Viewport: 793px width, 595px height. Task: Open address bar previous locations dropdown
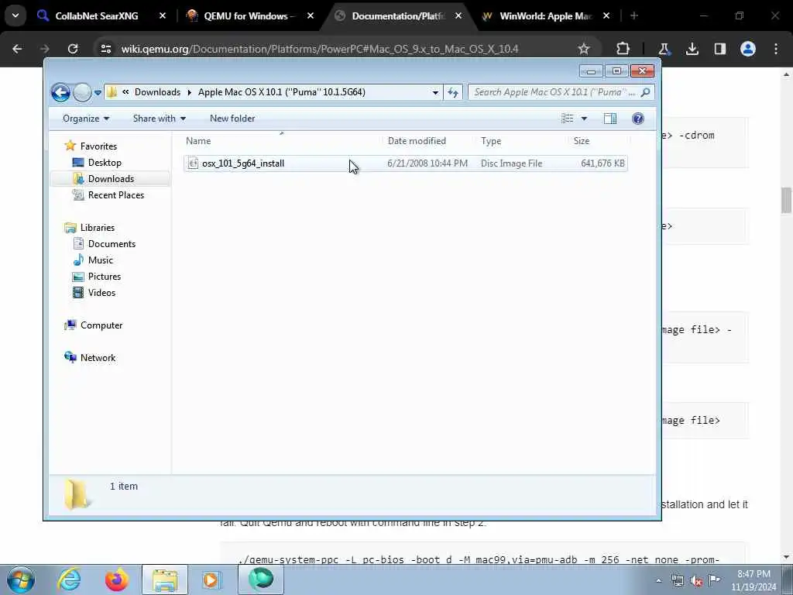435,93
